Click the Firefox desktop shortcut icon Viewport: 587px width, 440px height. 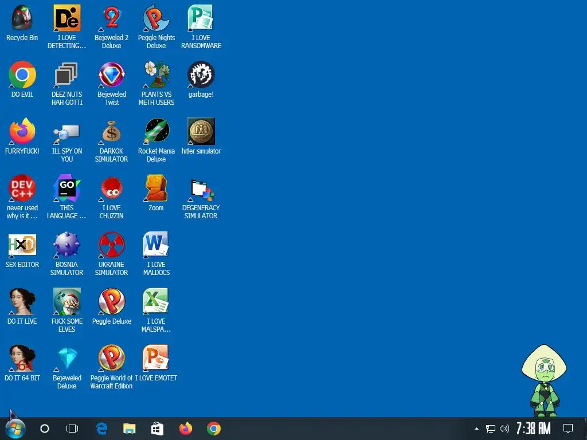22,131
